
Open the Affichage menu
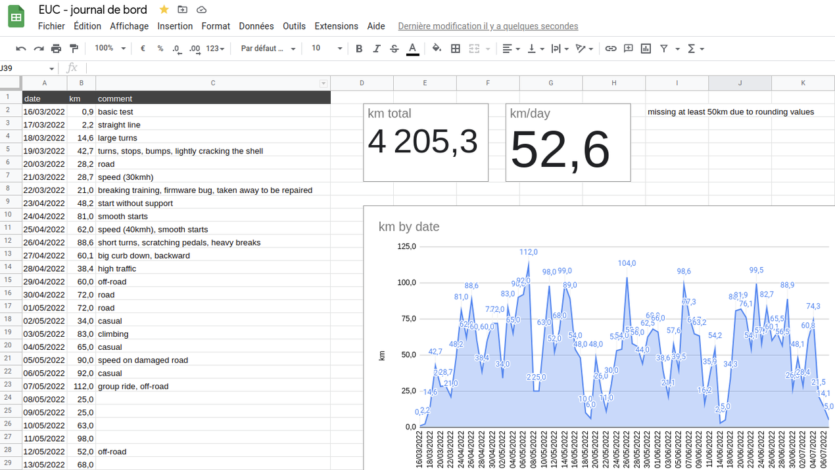tap(129, 26)
